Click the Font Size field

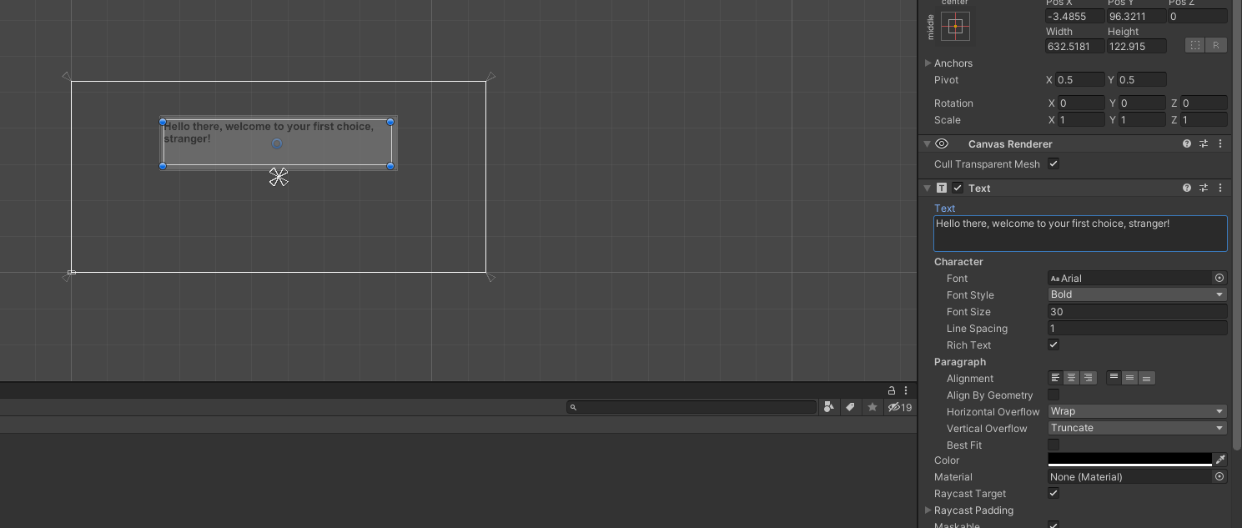click(x=1137, y=311)
